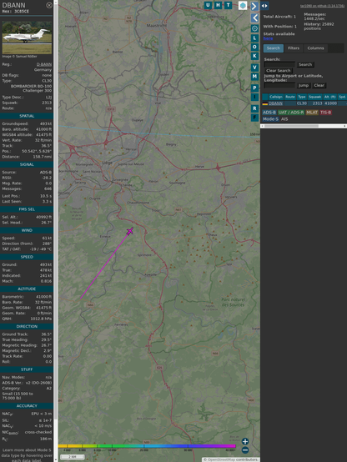Screen dimensions: 347x462
Task: Click the FMS SEL section header
Action: pyautogui.click(x=27, y=209)
